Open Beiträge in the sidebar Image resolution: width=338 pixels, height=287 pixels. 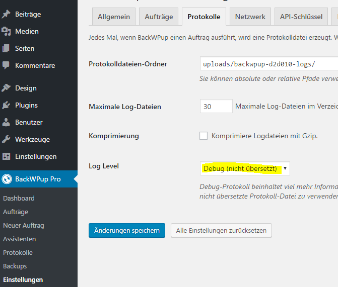39,14
